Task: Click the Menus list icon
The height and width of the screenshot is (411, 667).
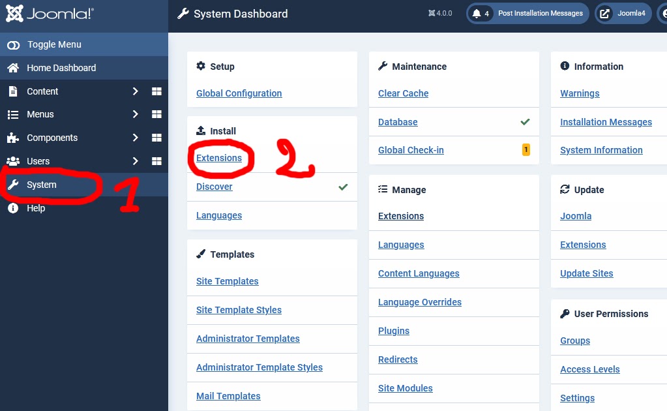Action: pos(13,115)
